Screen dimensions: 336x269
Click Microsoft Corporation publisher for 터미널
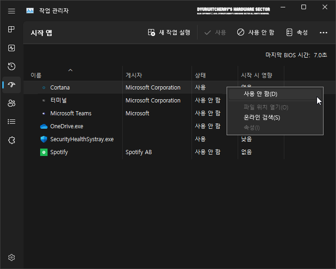pos(153,101)
